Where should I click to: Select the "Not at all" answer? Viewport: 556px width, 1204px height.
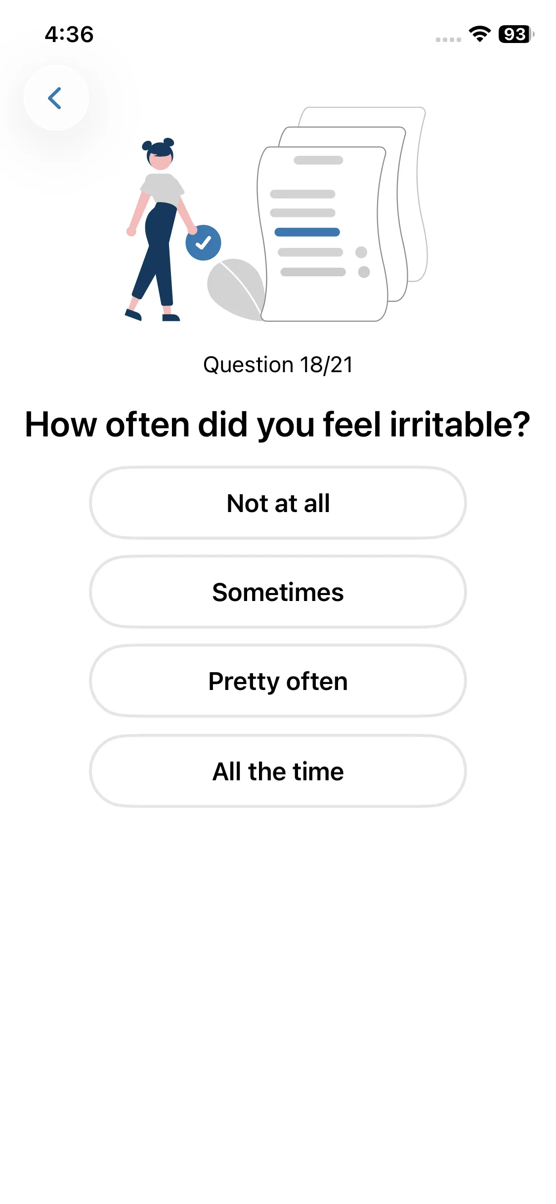(x=278, y=503)
